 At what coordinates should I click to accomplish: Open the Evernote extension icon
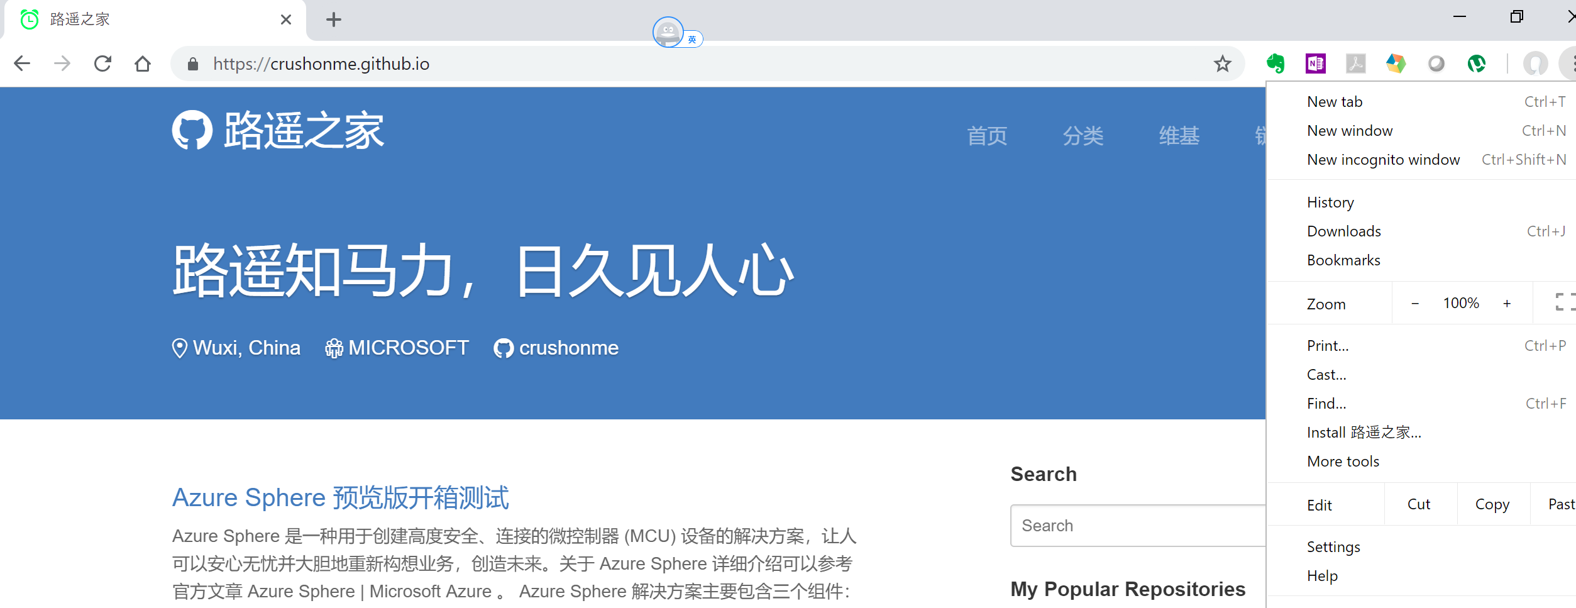[1276, 64]
